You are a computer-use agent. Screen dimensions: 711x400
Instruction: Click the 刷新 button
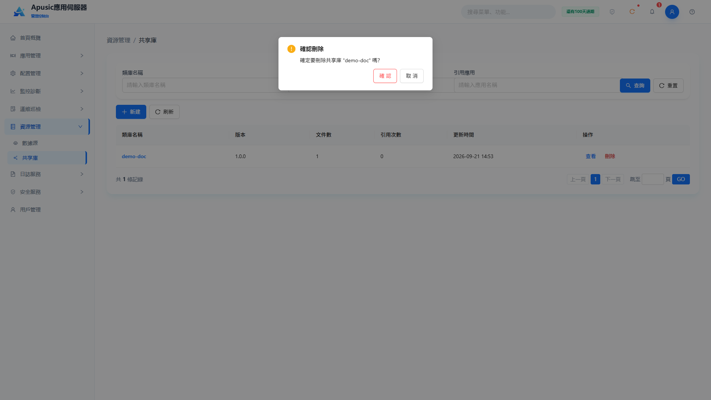click(x=164, y=112)
